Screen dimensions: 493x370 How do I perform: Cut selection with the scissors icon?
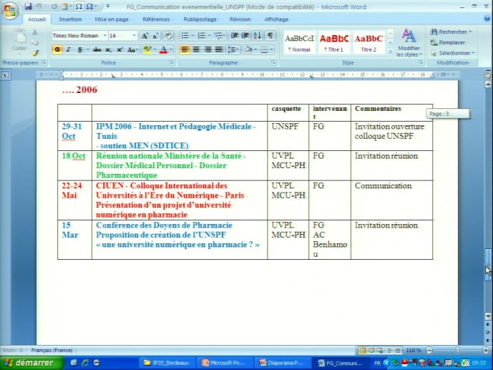click(x=35, y=32)
